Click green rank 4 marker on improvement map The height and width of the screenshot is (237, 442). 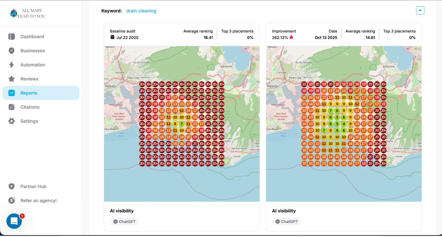(344, 124)
